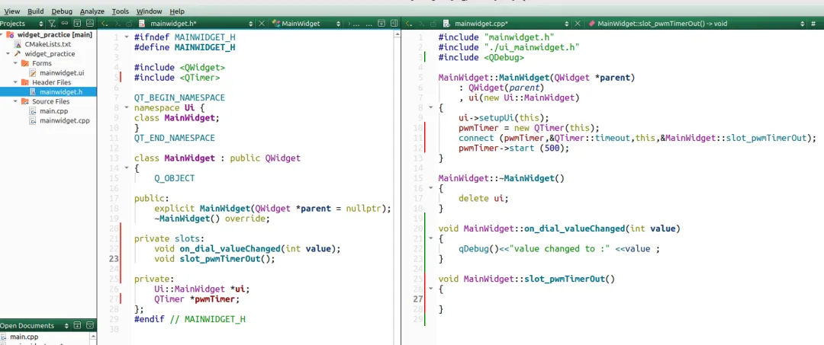Split the left editor pane
This screenshot has width=824, height=345.
tap(382, 23)
